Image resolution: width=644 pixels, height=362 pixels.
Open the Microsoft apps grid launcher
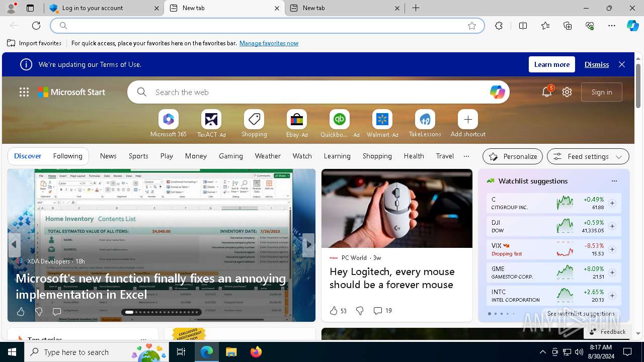tap(24, 92)
